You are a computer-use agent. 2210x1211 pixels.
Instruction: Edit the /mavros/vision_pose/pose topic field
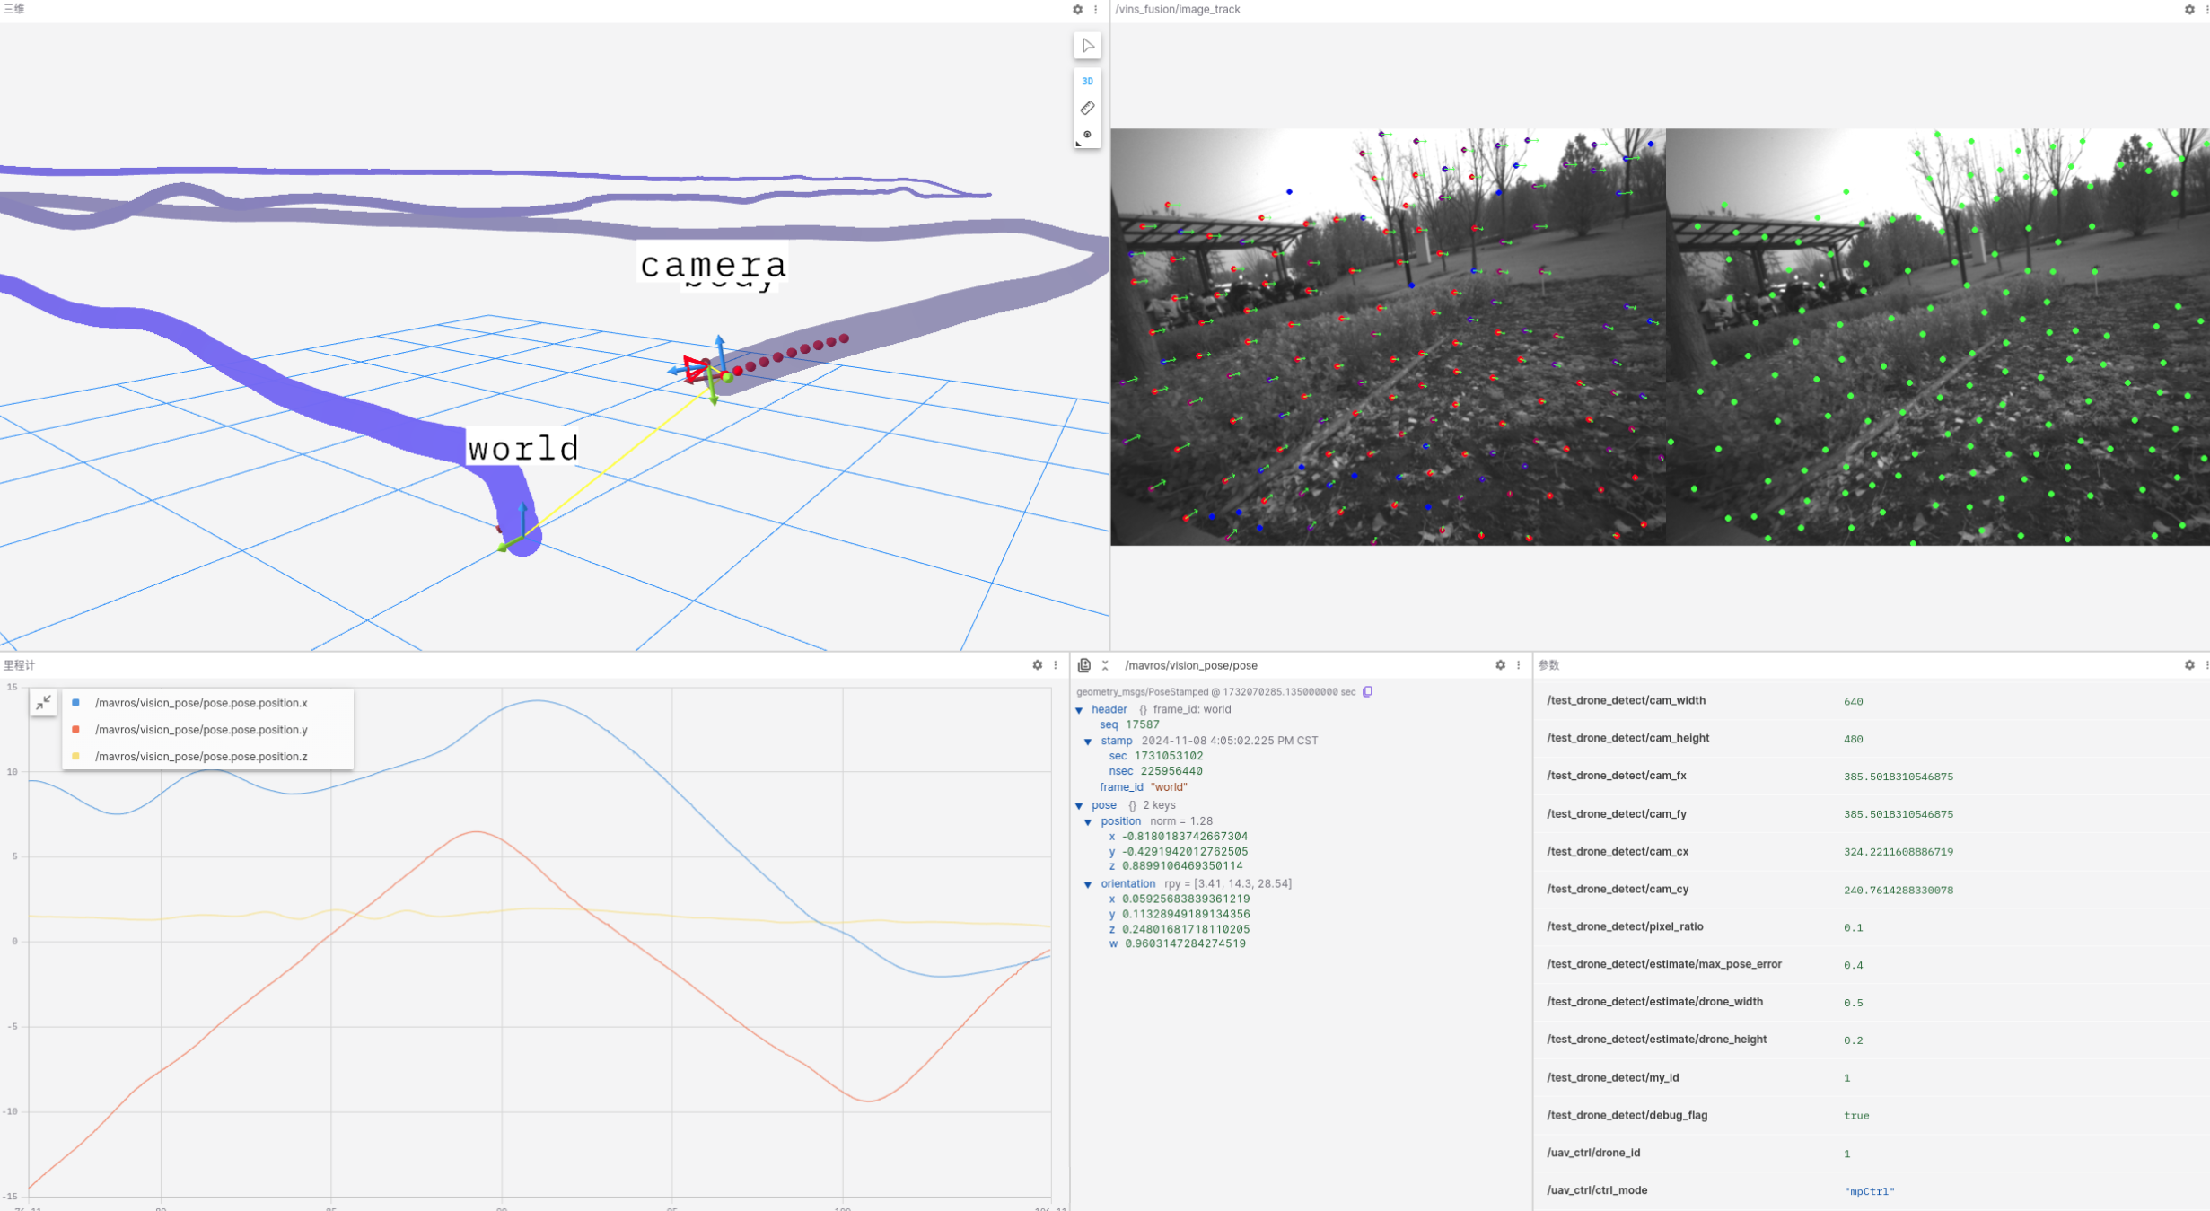pos(1190,665)
